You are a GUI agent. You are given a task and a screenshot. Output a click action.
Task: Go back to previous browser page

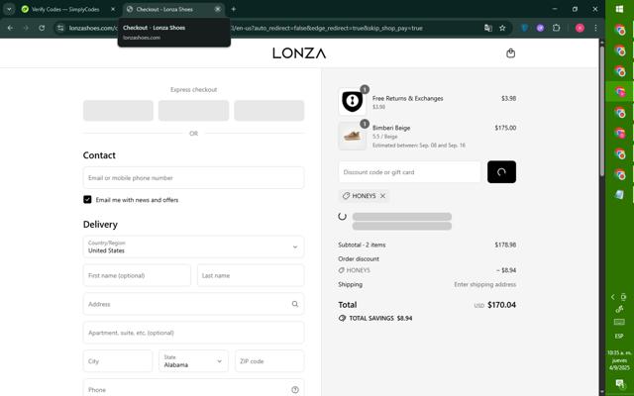tap(10, 28)
